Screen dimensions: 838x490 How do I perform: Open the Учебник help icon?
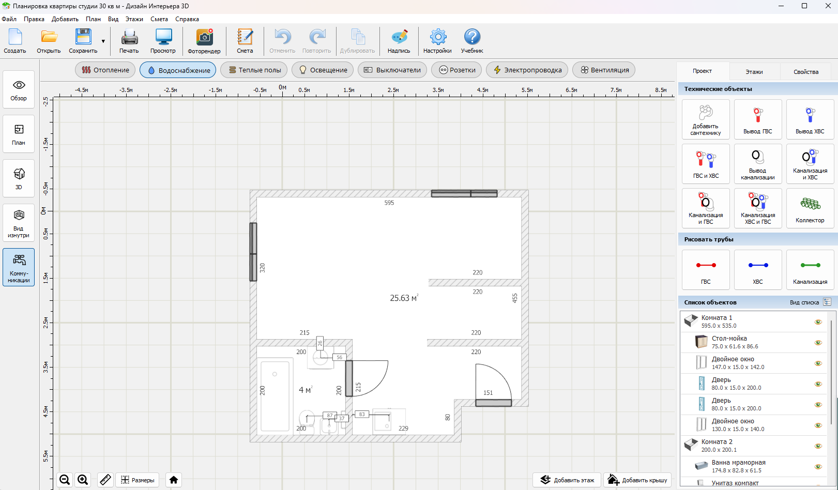tap(472, 41)
